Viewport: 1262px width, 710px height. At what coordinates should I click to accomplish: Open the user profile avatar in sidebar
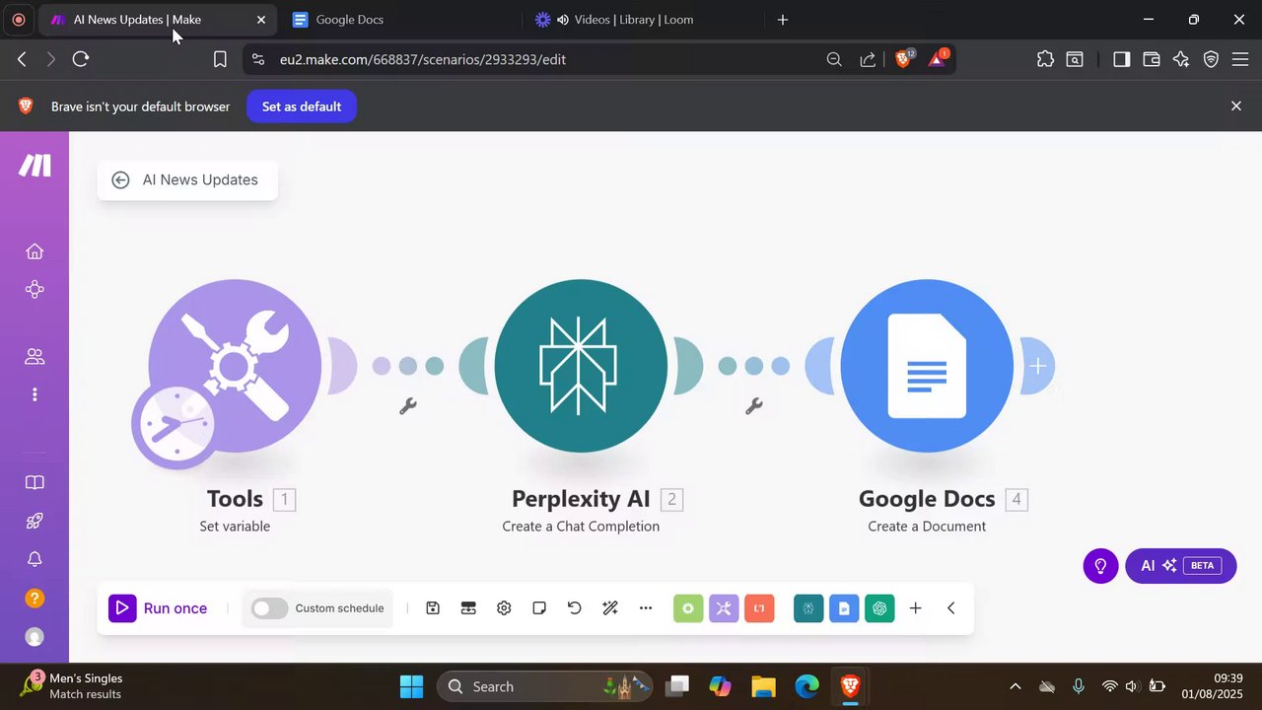coord(35,637)
